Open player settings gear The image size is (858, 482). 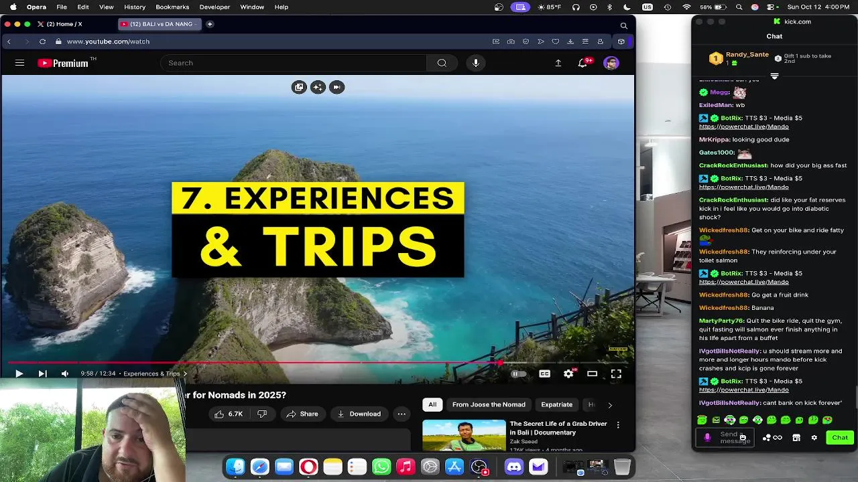(x=568, y=374)
